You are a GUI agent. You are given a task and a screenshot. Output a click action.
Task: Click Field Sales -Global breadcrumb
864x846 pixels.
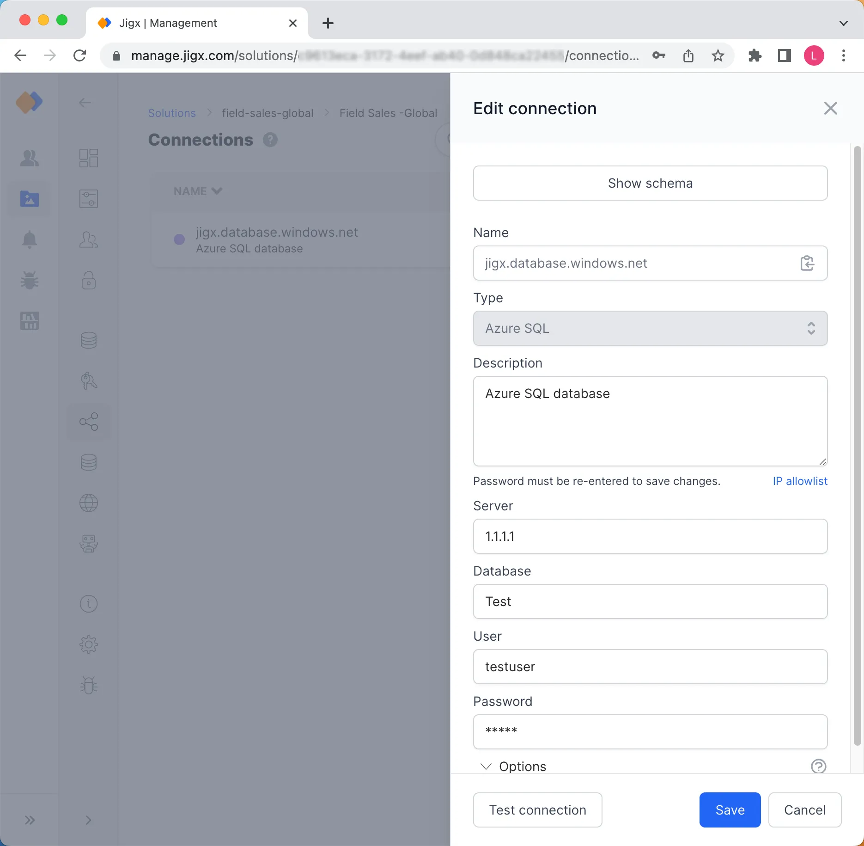(388, 113)
